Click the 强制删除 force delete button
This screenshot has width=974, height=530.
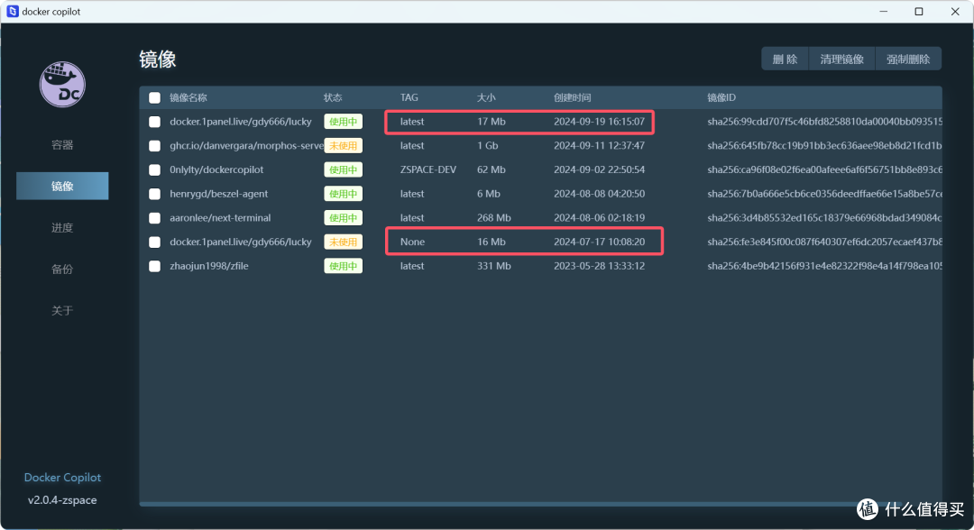coord(908,59)
